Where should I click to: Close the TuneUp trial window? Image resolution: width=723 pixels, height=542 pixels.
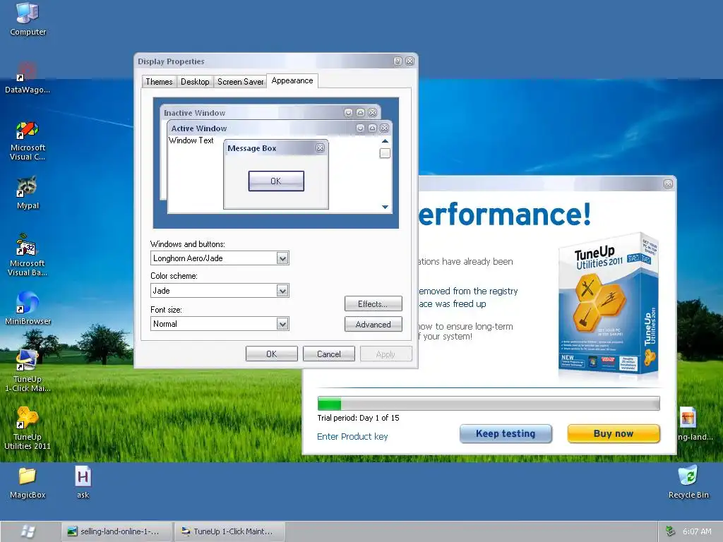[x=668, y=184]
